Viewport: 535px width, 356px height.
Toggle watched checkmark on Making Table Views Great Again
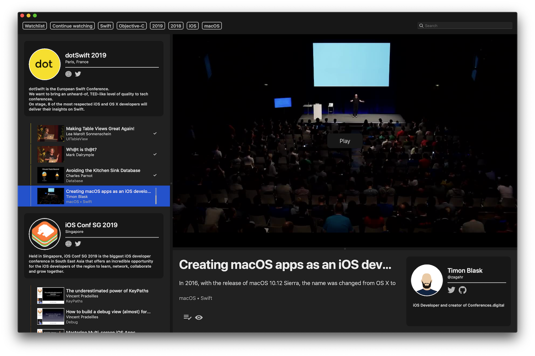[155, 133]
